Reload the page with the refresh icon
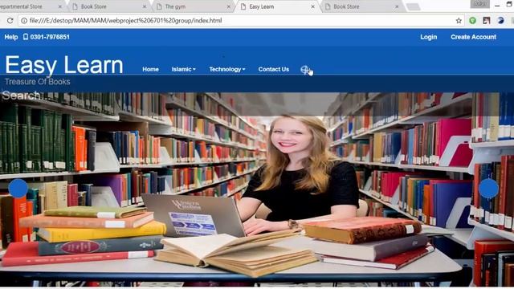The width and height of the screenshot is (514, 289). [10, 21]
